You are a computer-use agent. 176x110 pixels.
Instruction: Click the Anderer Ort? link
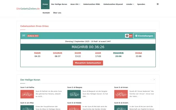tap(33, 36)
